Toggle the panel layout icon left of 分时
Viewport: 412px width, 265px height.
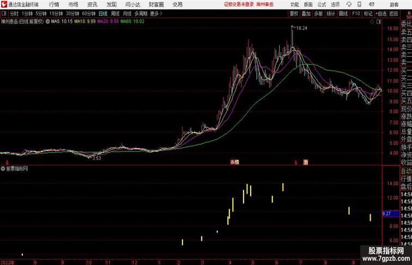4,14
